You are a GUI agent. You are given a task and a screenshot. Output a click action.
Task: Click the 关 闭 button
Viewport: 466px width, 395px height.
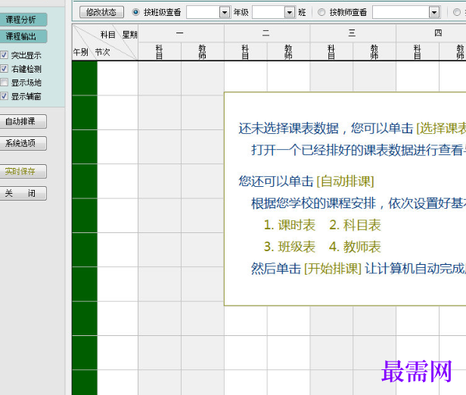tap(23, 193)
